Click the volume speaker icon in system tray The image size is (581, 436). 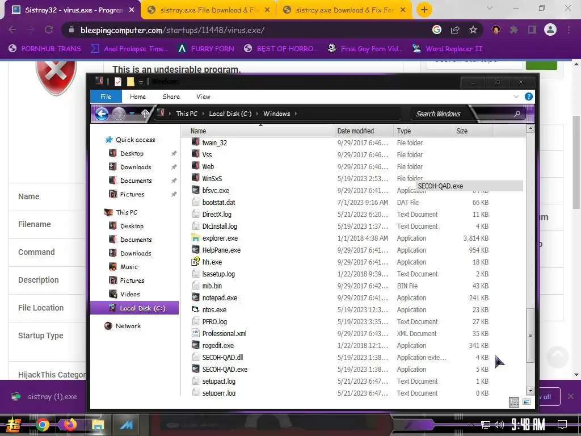click(x=499, y=425)
